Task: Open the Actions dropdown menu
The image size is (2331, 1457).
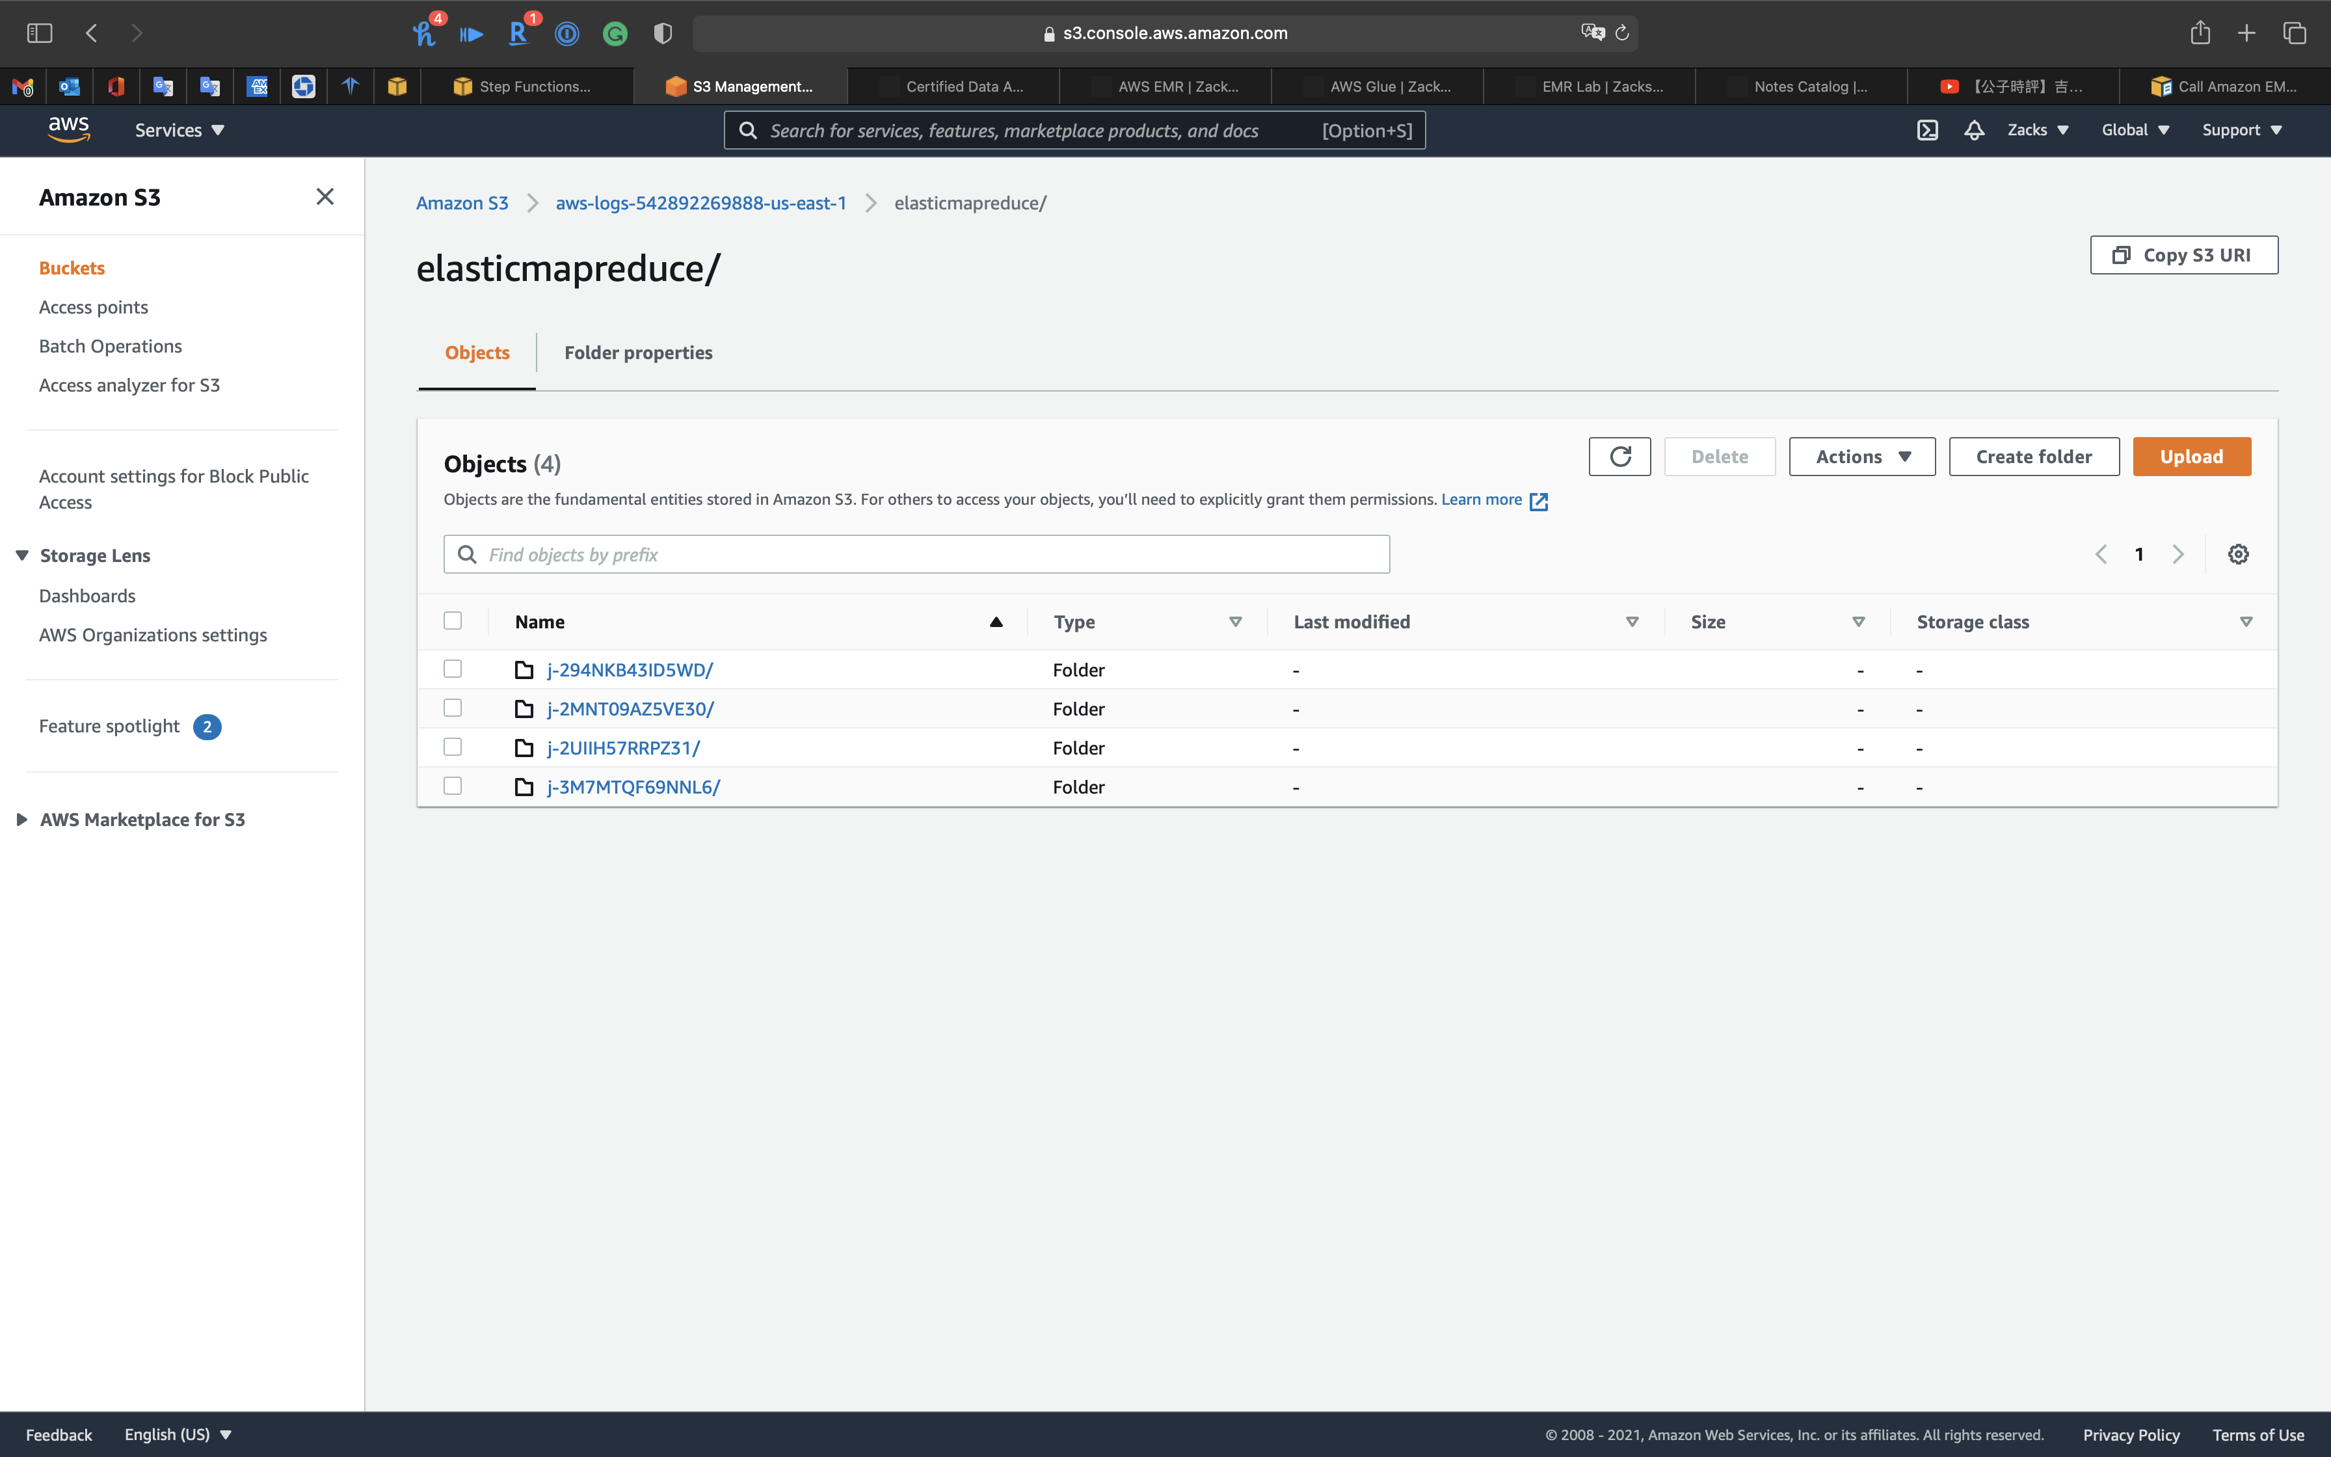Action: point(1861,457)
